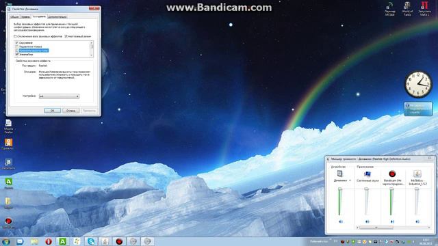The width and height of the screenshot is (438, 246).
Task: Open the folder icon on the desktop
Action: pos(8,203)
